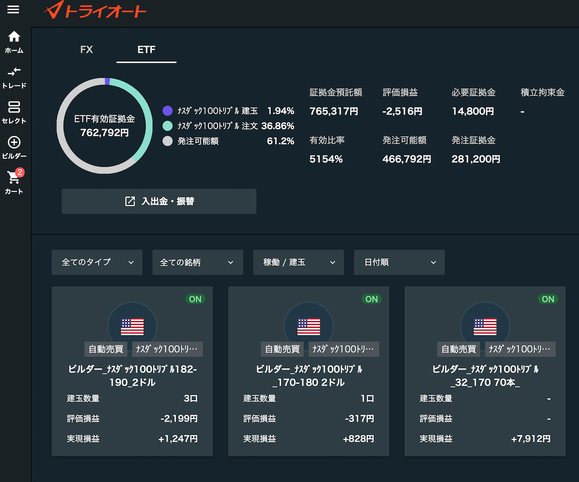The image size is (579, 482).
Task: Open card title ending _170-180 2ドル
Action: tap(309, 376)
